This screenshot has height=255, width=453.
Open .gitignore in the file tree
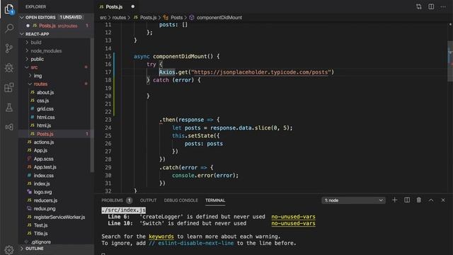pyautogui.click(x=41, y=242)
